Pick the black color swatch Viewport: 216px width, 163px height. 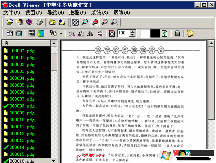coord(155,33)
